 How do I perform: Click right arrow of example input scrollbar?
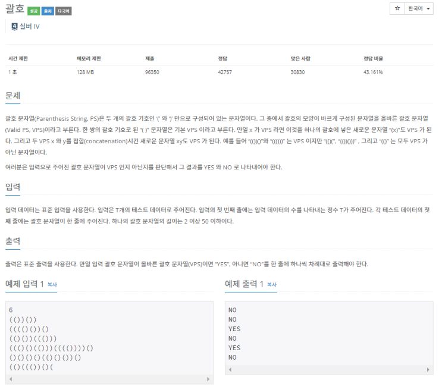(208, 379)
